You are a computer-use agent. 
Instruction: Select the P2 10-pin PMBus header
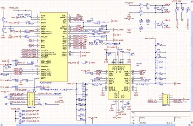click(166, 99)
